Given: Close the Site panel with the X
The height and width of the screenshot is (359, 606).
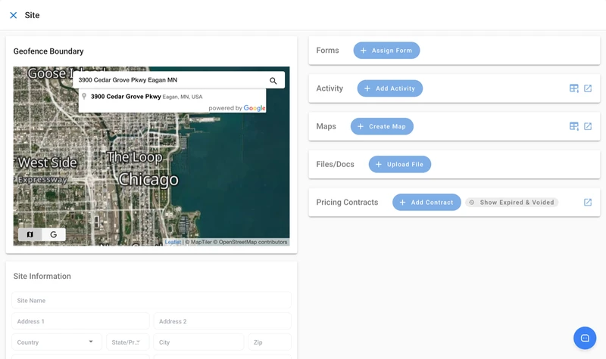Looking at the screenshot, I should pyautogui.click(x=13, y=15).
